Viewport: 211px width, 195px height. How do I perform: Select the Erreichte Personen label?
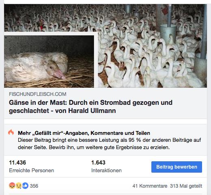pyautogui.click(x=31, y=170)
